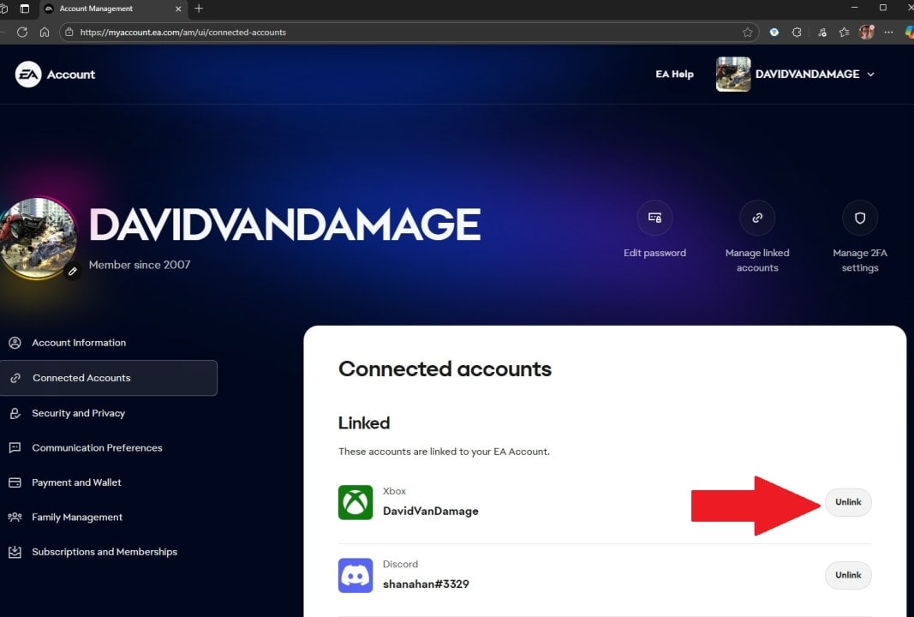This screenshot has width=914, height=617.
Task: Click the Manage linked accounts chain icon
Action: point(757,218)
